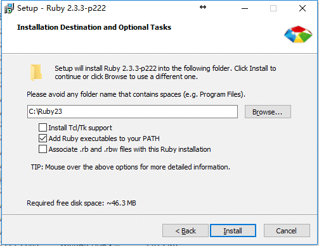Click the 'Setup - Ruby 2.3.3-p222' title text
Screen dimensions: 319x246
click(x=62, y=8)
